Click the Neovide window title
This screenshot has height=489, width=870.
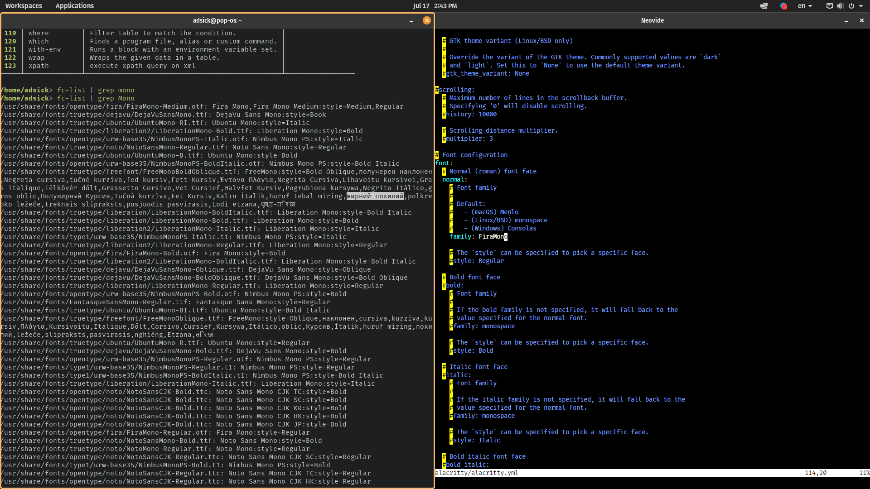click(x=652, y=20)
